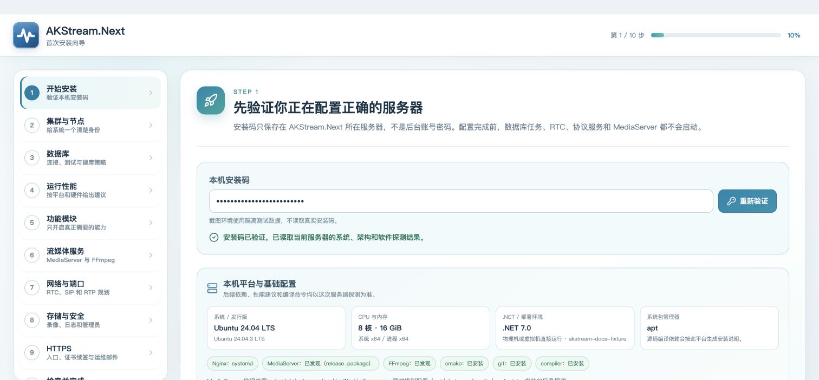This screenshot has height=380, width=819.
Task: Click chevron arrow on 功能模块 row
Action: point(151,222)
